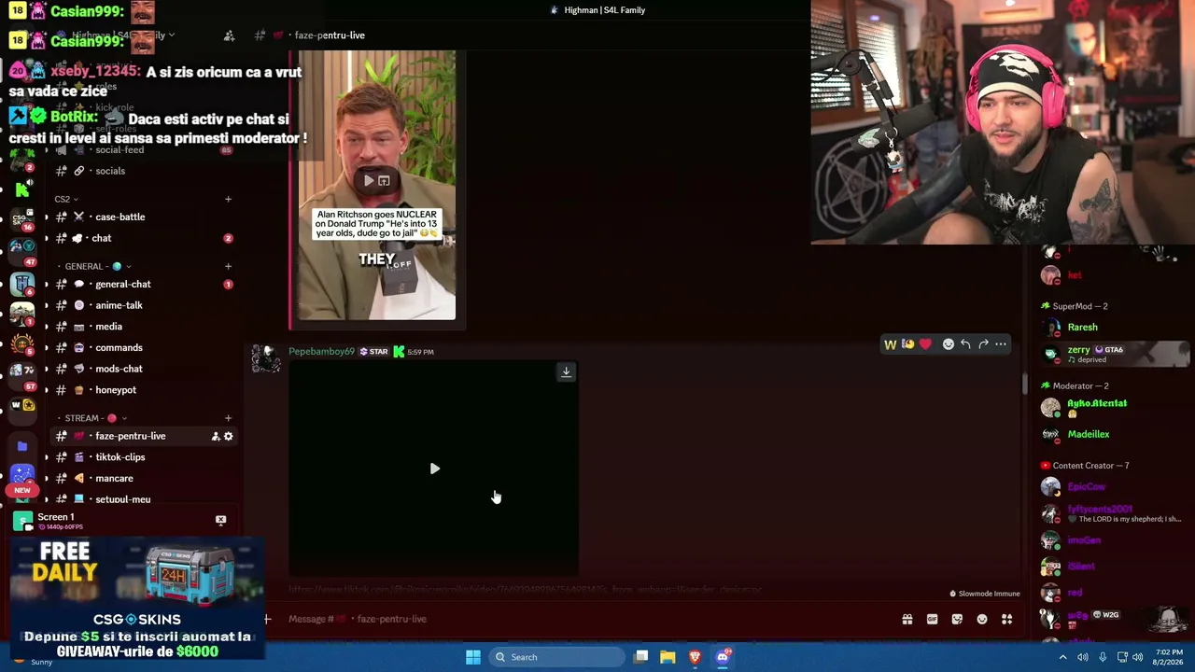The image size is (1195, 672).
Task: Click the Windows taskbar Search box
Action: click(x=557, y=657)
